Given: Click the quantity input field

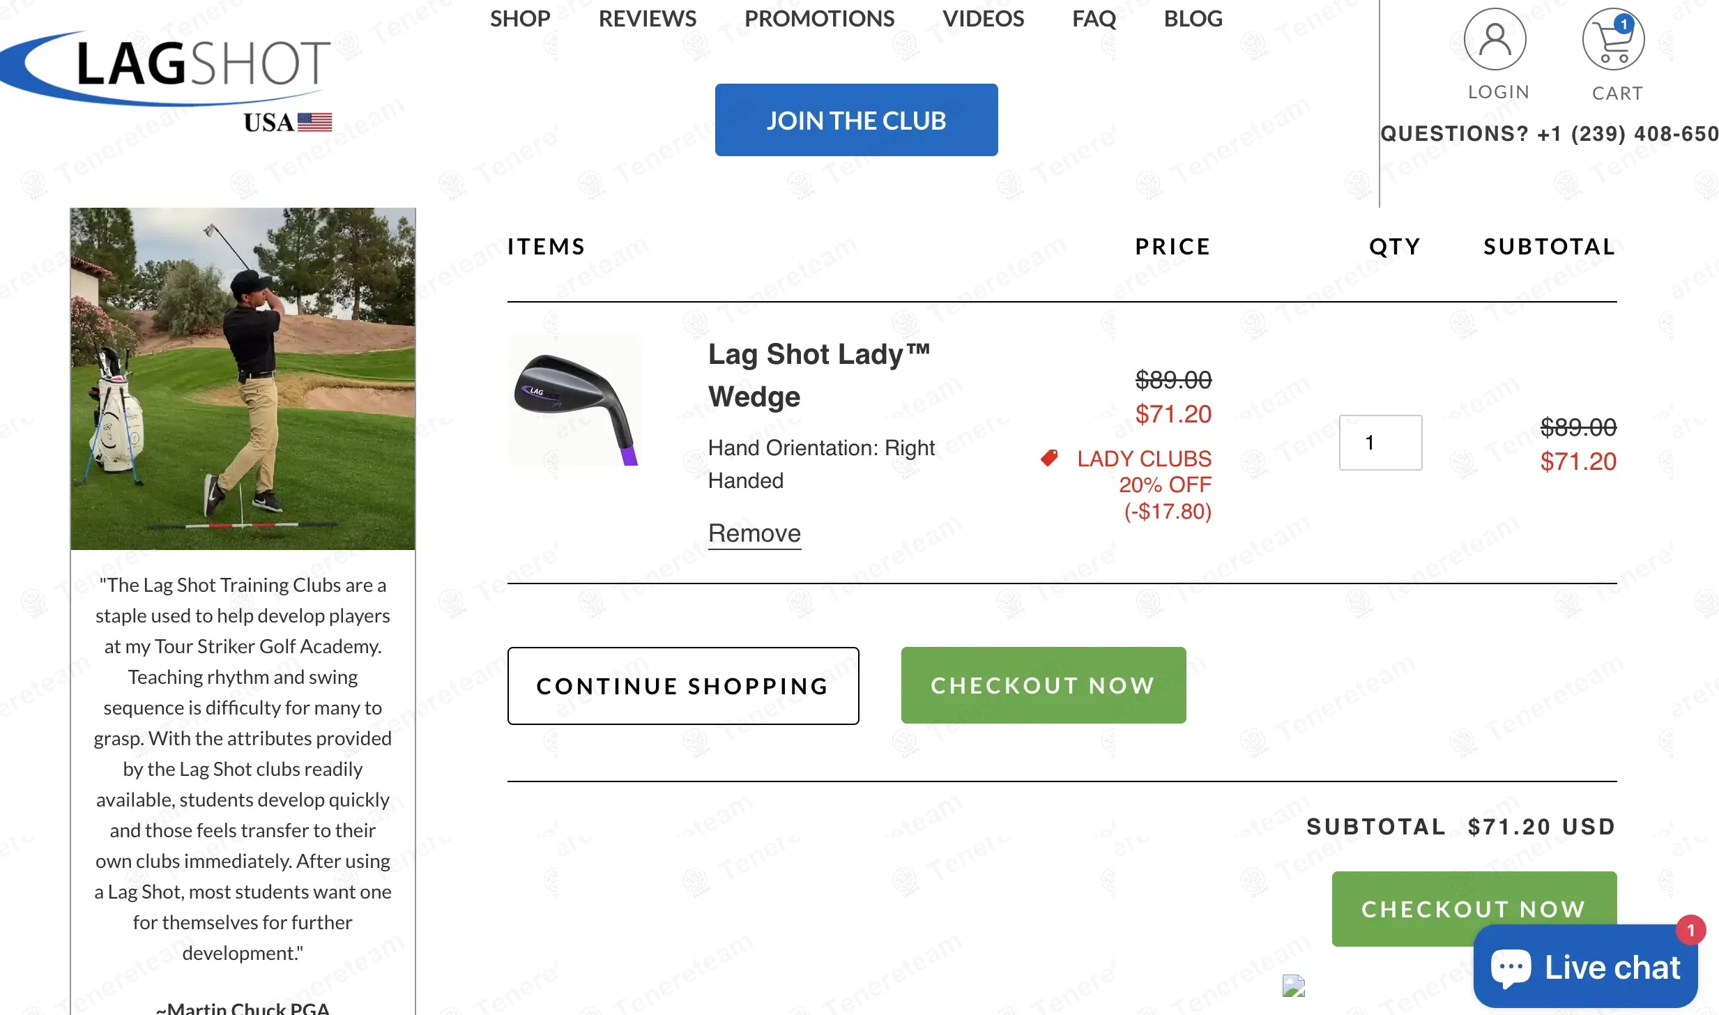Looking at the screenshot, I should coord(1380,443).
